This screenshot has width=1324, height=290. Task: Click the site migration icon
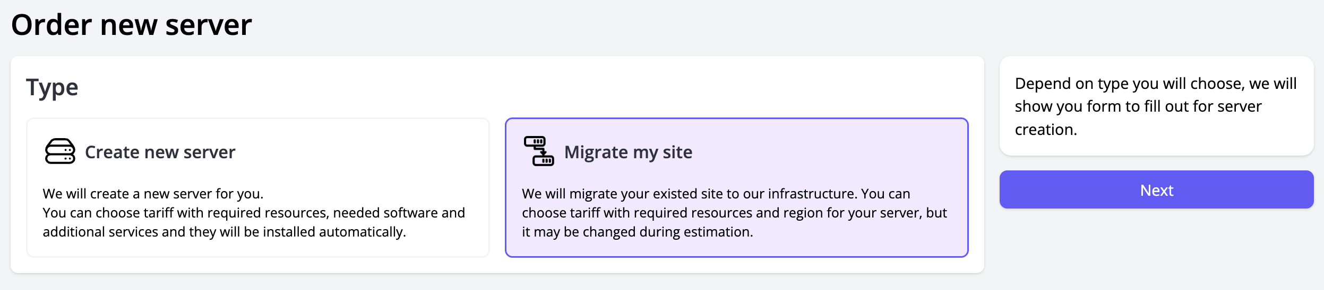[x=539, y=151]
